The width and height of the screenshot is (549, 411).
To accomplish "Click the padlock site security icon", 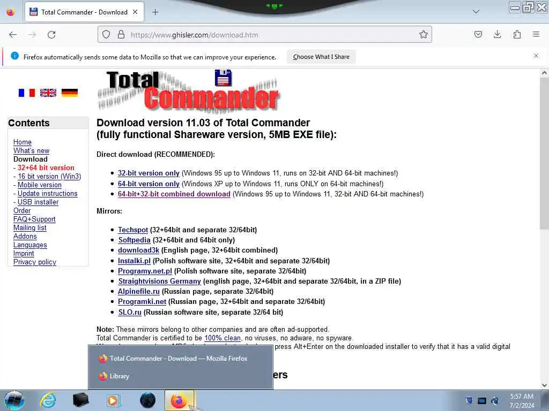I will click(121, 35).
